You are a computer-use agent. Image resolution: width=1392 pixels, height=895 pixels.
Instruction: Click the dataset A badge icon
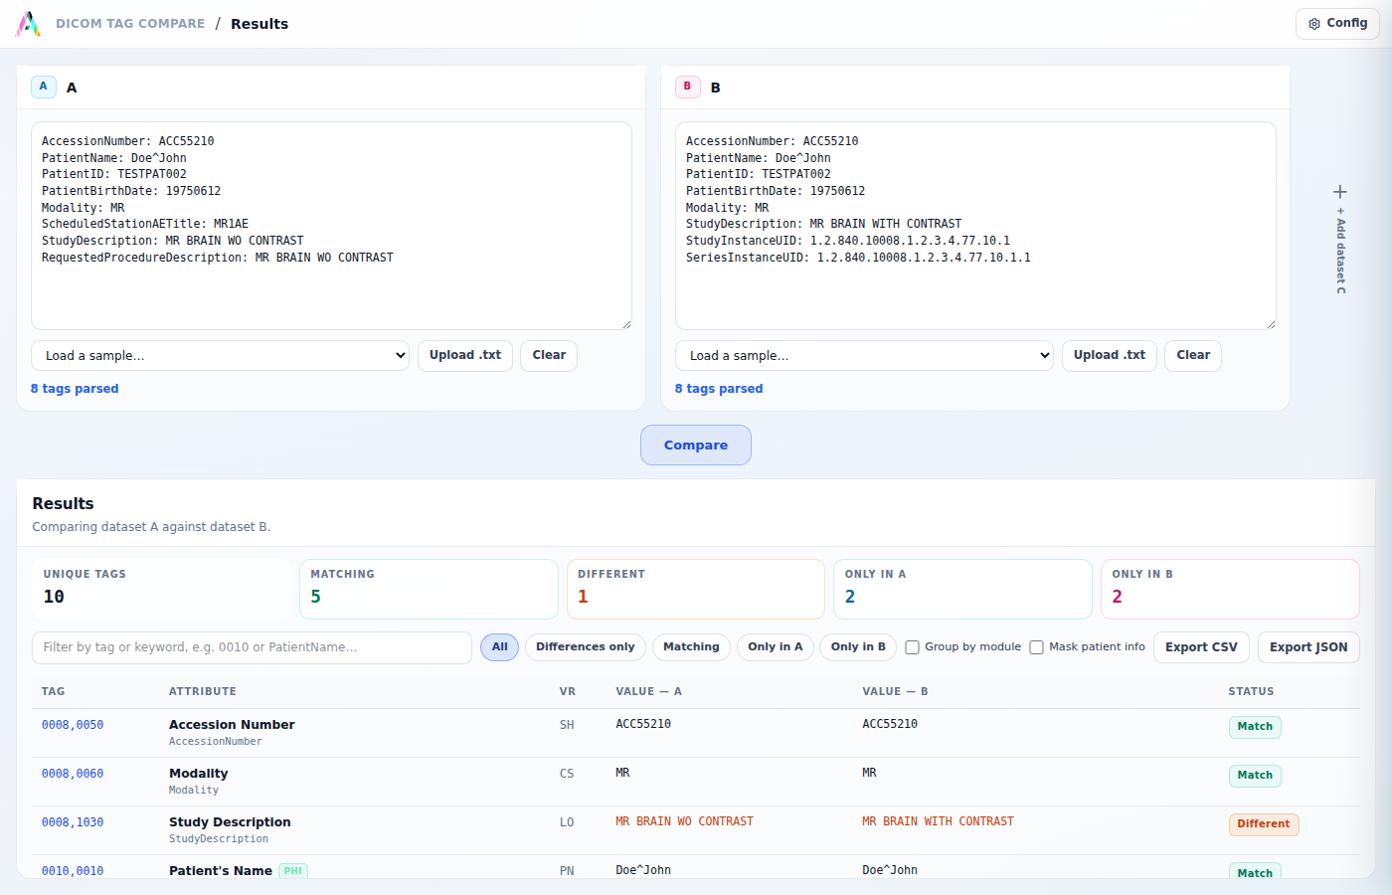point(43,87)
